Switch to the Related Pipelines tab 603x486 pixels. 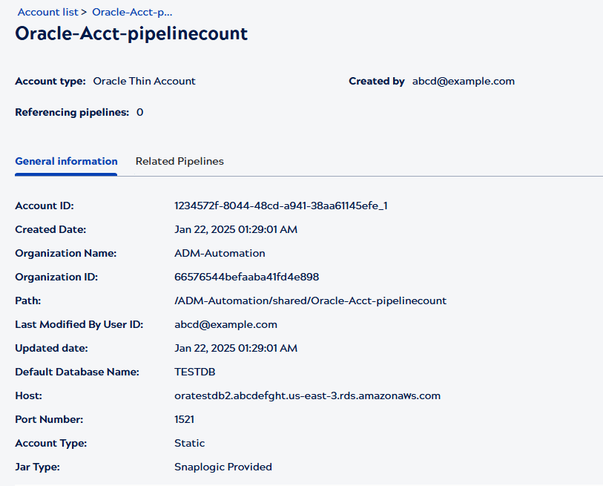[x=179, y=161]
